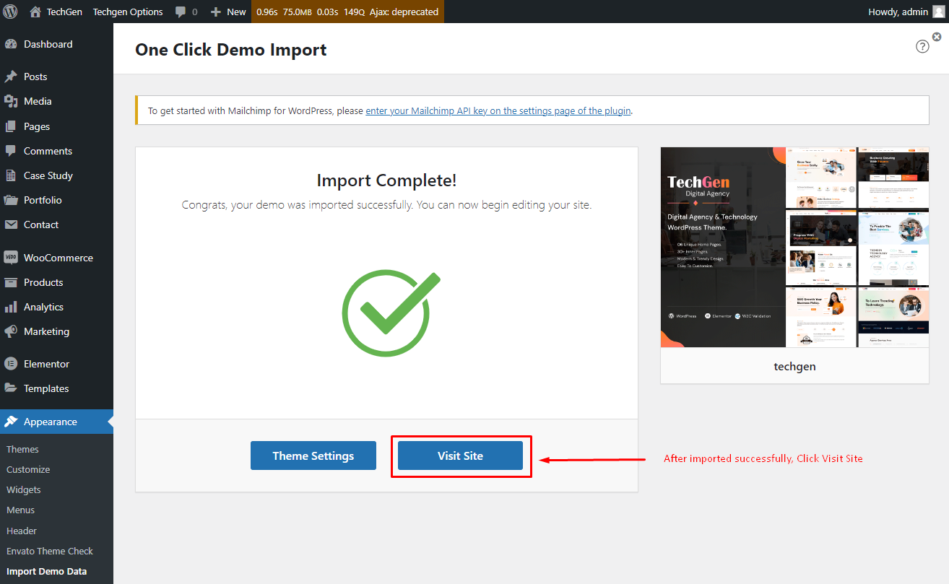Screen dimensions: 949x584
Task: Select Envato Theme Check submenu item
Action: [x=50, y=551]
